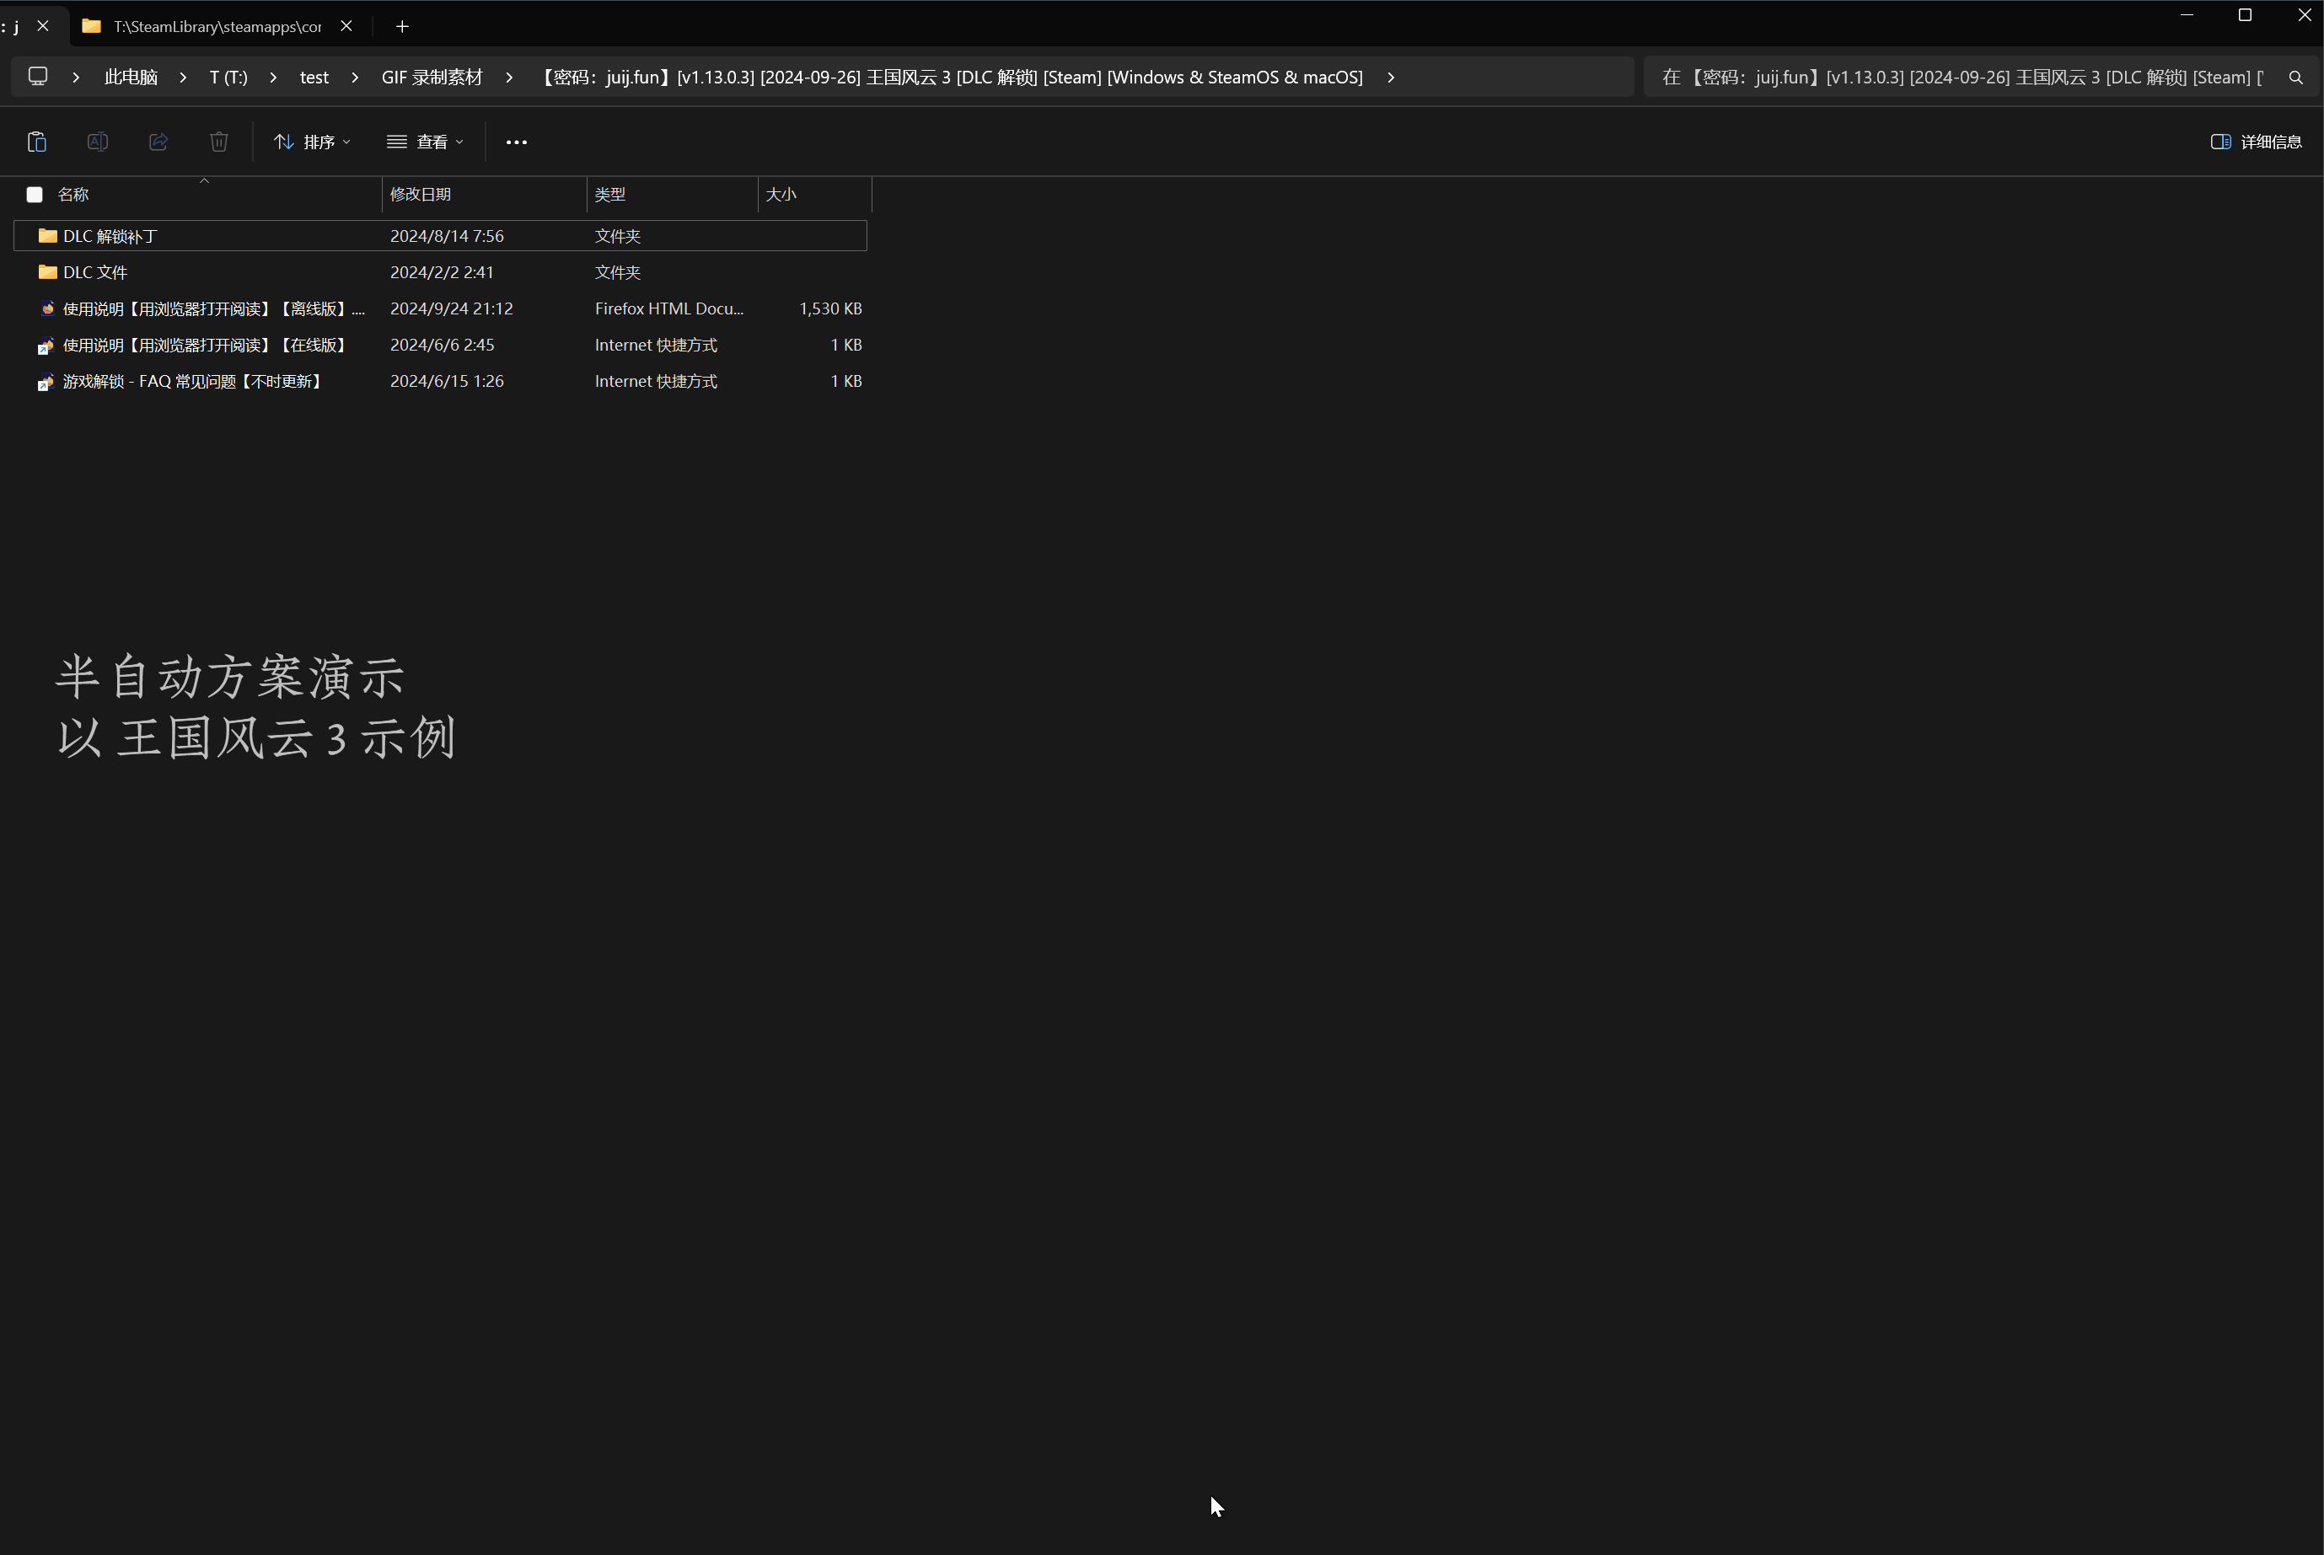Sort by 修改日期 column header

[x=421, y=195]
